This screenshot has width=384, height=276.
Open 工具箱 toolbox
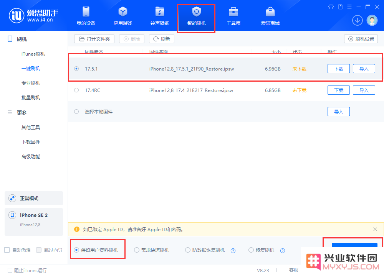pos(233,16)
